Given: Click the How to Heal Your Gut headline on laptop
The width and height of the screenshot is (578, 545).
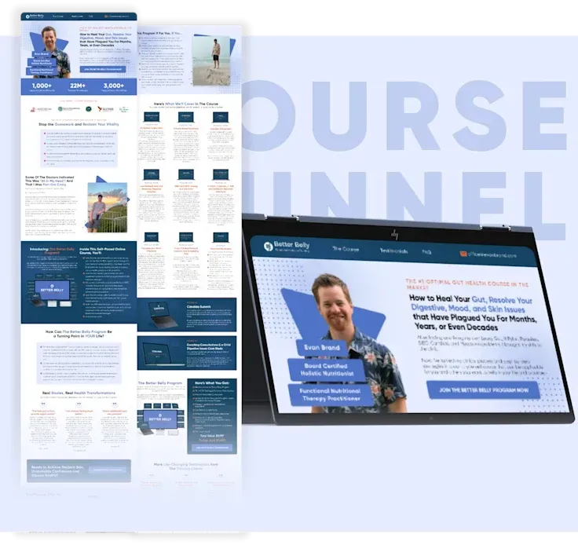Looking at the screenshot, I should [x=473, y=313].
